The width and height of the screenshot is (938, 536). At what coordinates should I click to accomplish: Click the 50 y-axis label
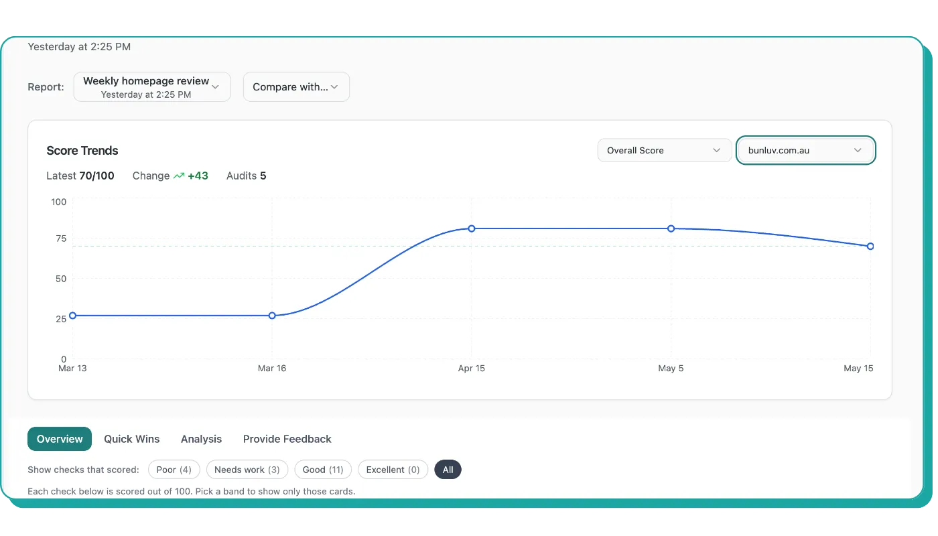click(x=61, y=279)
